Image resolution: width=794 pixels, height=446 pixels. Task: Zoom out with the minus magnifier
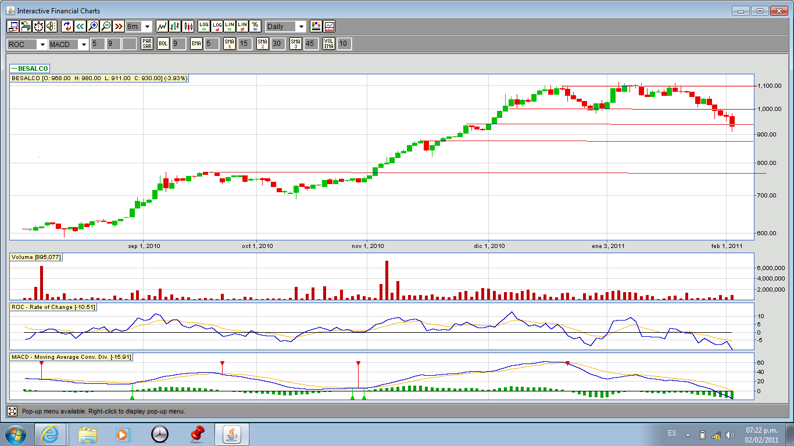[106, 26]
